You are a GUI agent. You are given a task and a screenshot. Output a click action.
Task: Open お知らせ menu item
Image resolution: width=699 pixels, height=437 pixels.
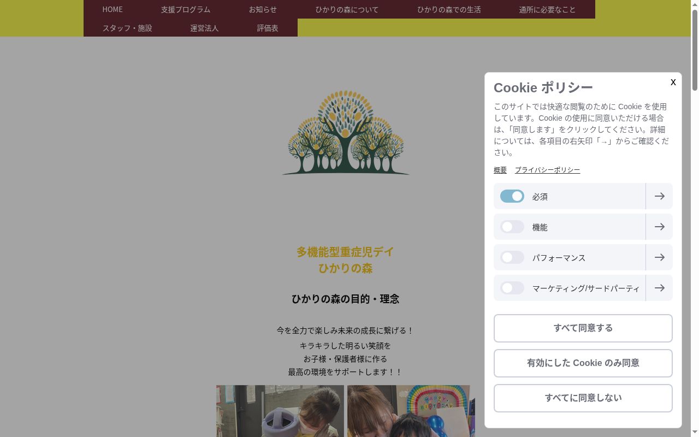click(x=263, y=9)
